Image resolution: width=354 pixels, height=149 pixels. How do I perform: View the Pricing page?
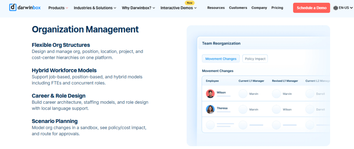tap(277, 8)
